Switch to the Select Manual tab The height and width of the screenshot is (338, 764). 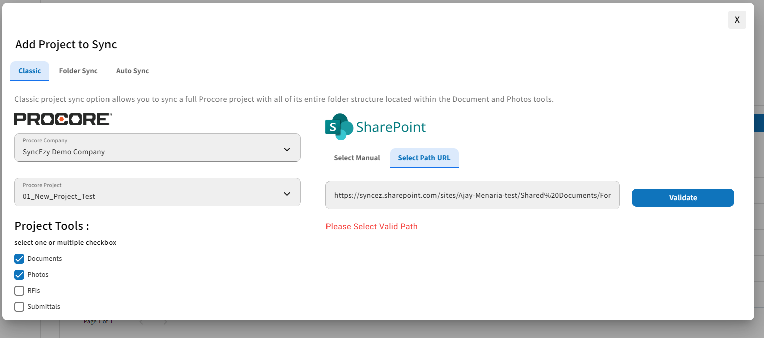pyautogui.click(x=357, y=158)
